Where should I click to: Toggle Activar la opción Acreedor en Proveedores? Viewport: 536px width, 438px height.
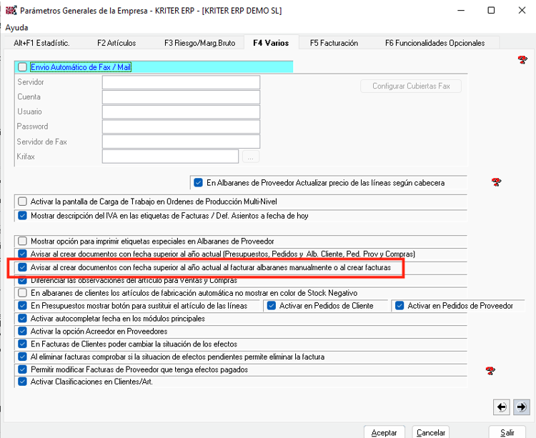pyautogui.click(x=23, y=331)
